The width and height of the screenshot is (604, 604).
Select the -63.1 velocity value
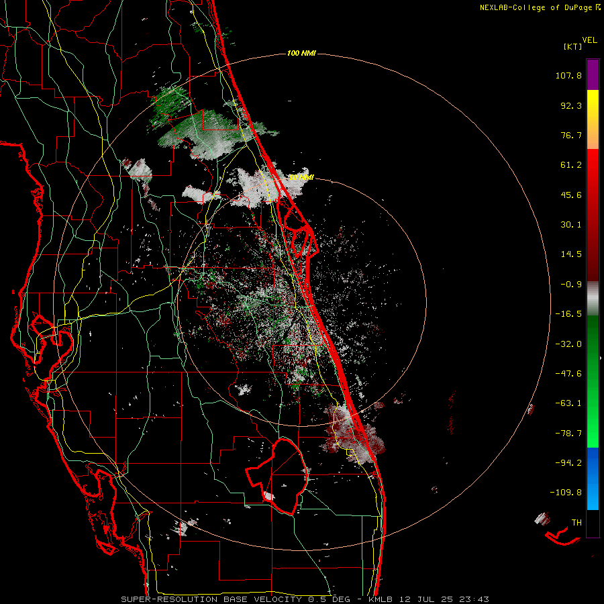[x=568, y=403]
